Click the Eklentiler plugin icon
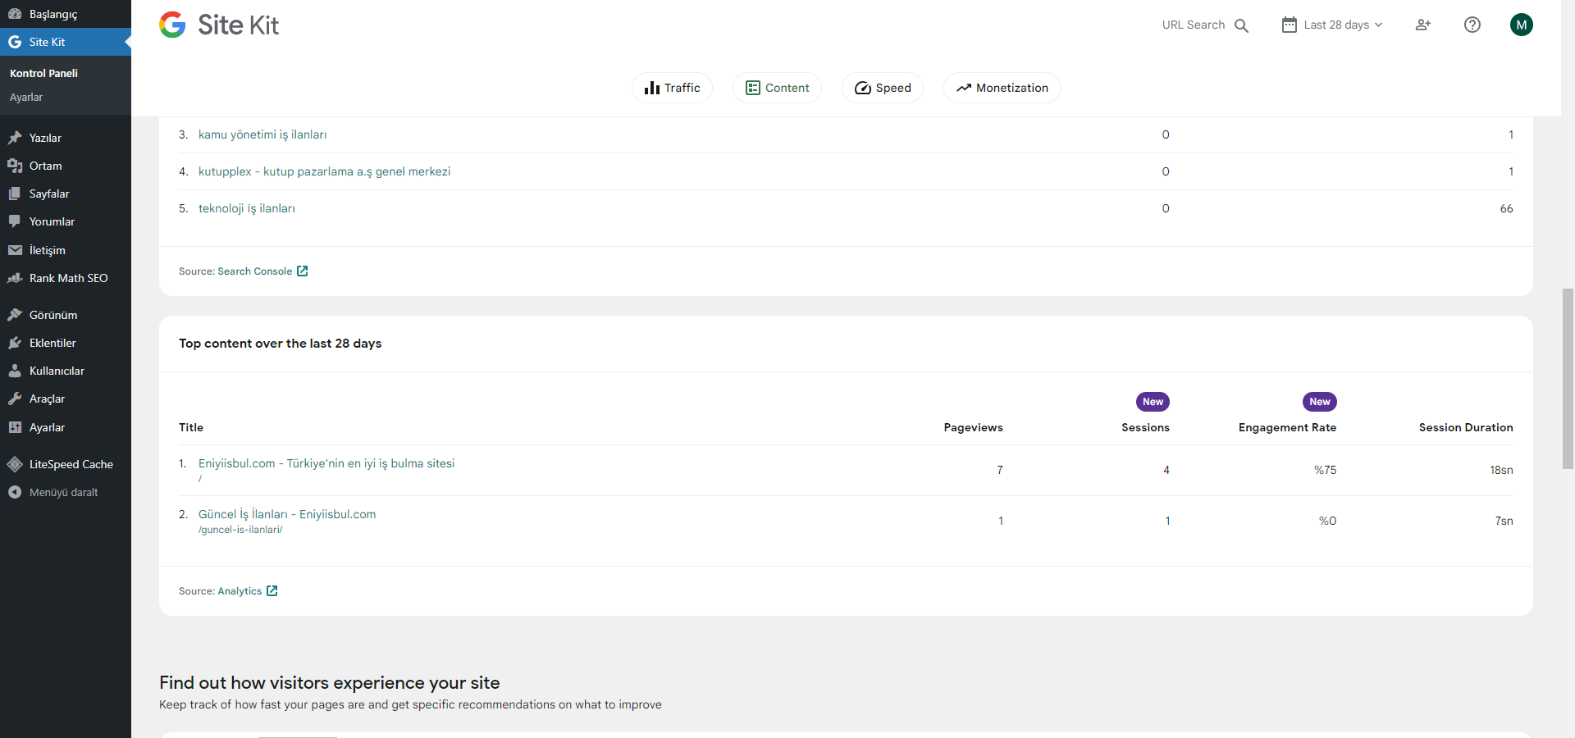 pos(15,343)
